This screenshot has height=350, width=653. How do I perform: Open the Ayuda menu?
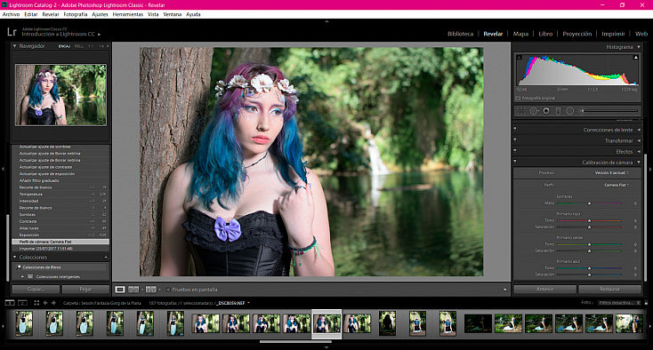point(193,14)
